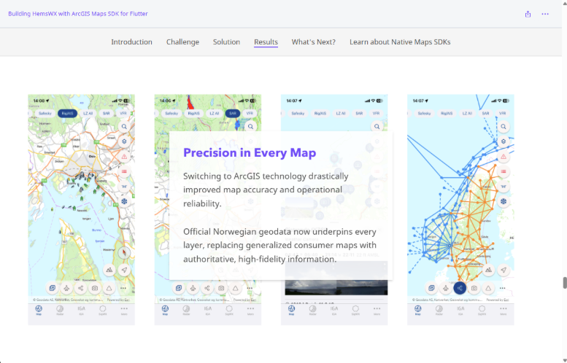Click the layers button in route network screenshot
Screen dimensions: 567x363
(504, 141)
